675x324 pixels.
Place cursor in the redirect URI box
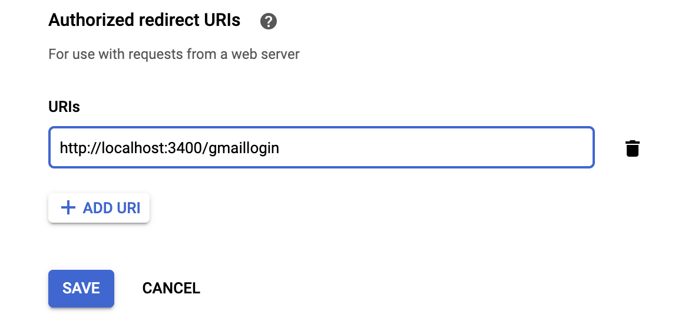(x=321, y=147)
